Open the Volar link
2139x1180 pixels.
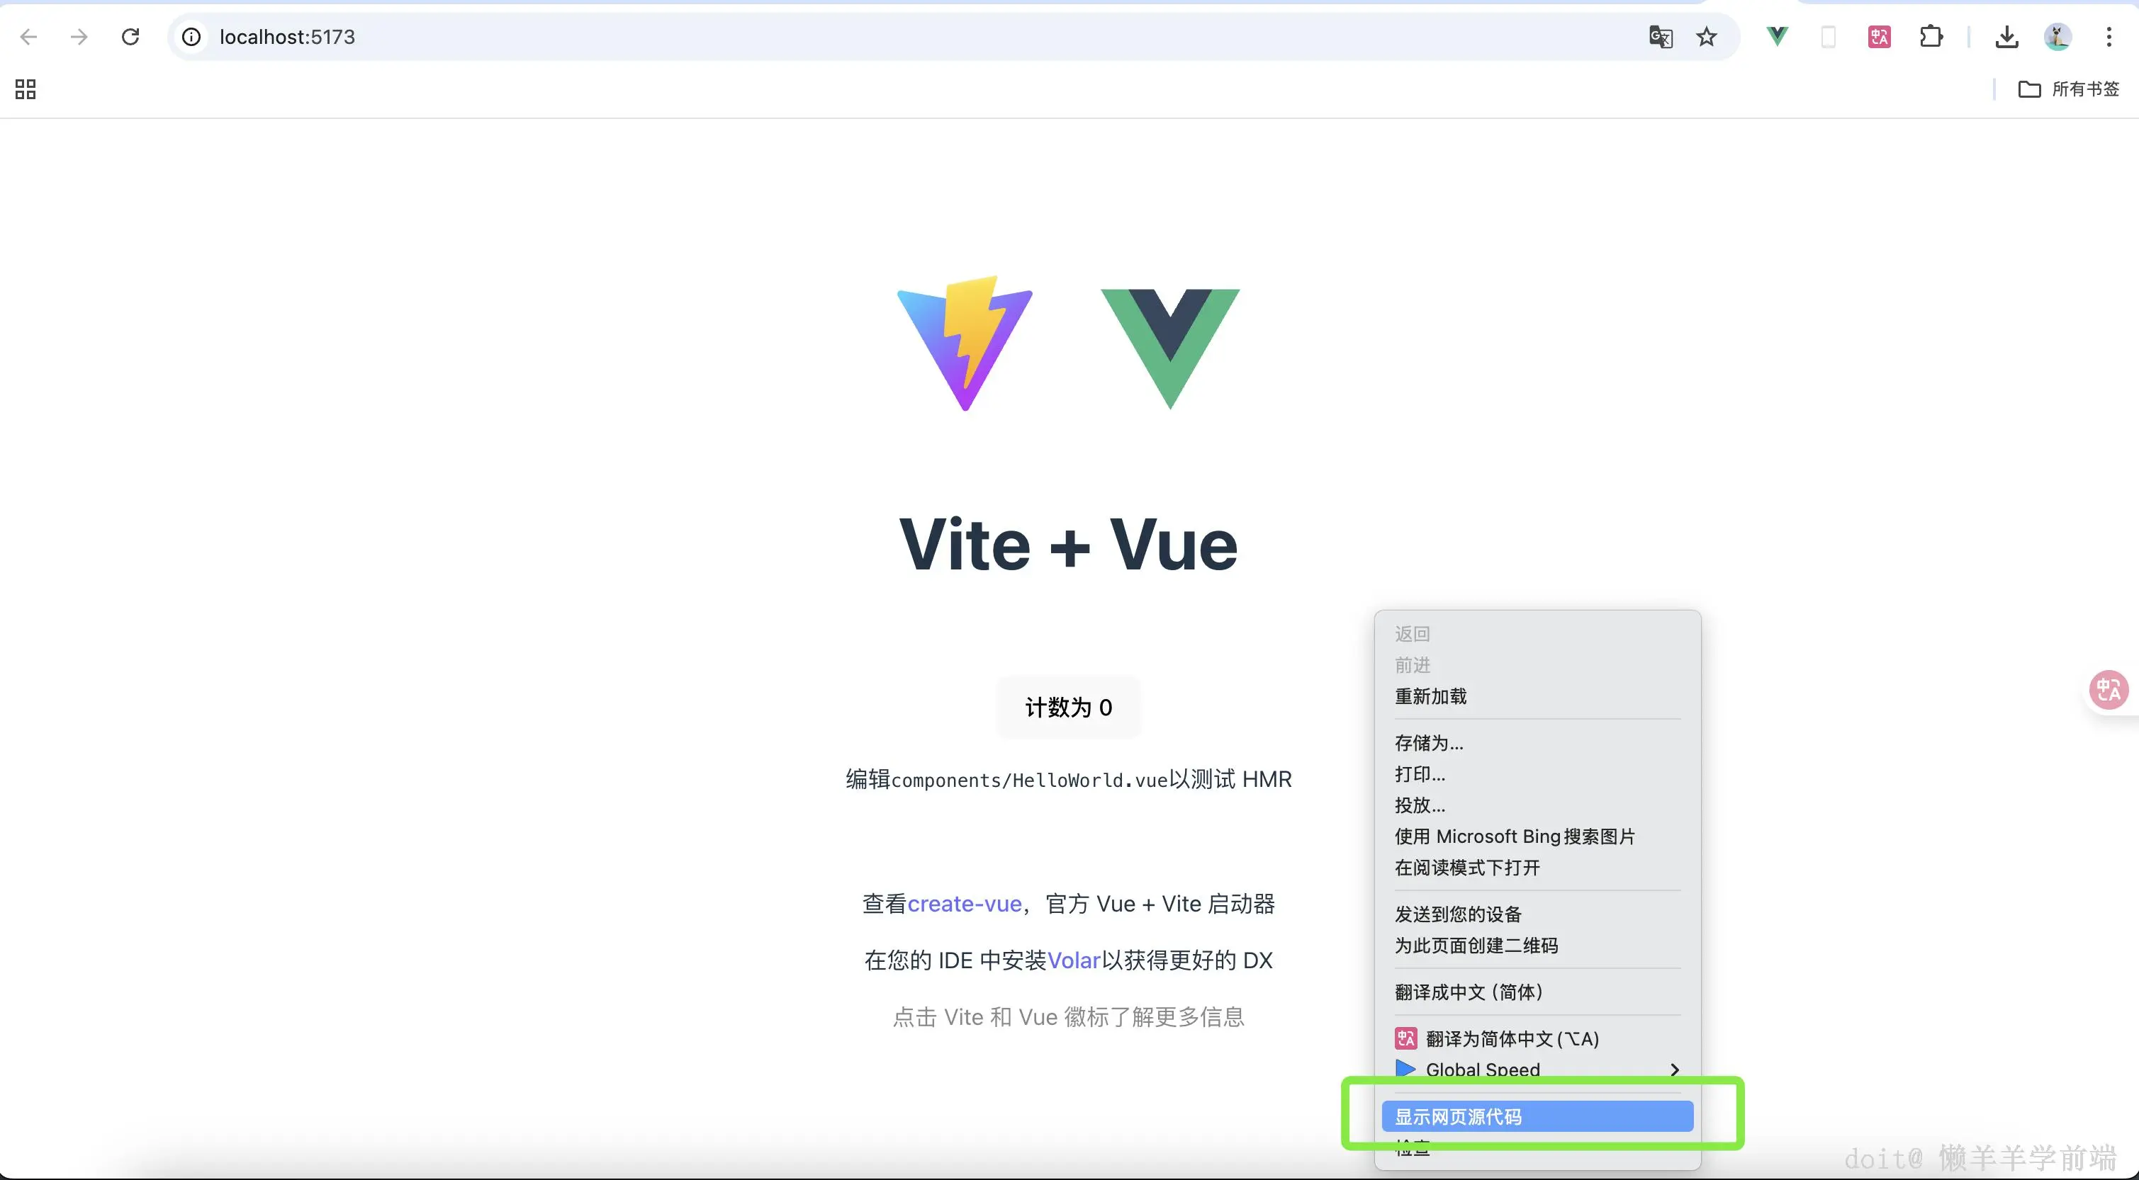point(1073,960)
